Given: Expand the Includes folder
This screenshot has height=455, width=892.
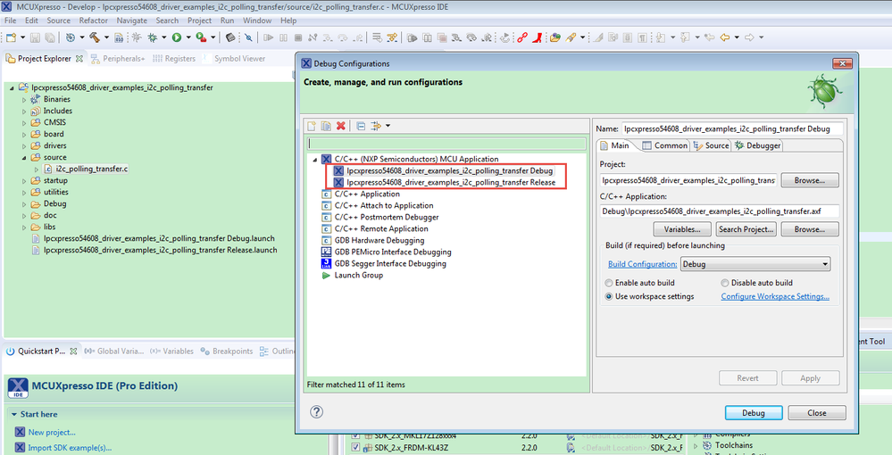Looking at the screenshot, I should tap(24, 111).
